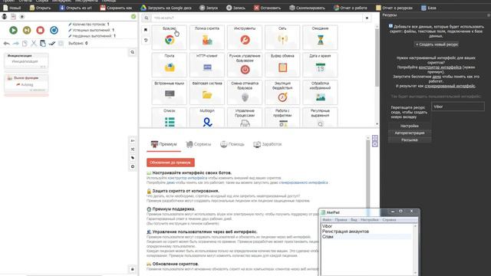This screenshot has width=491, height=276.
Task: Open the Встроенные языки action group
Action: (x=170, y=92)
